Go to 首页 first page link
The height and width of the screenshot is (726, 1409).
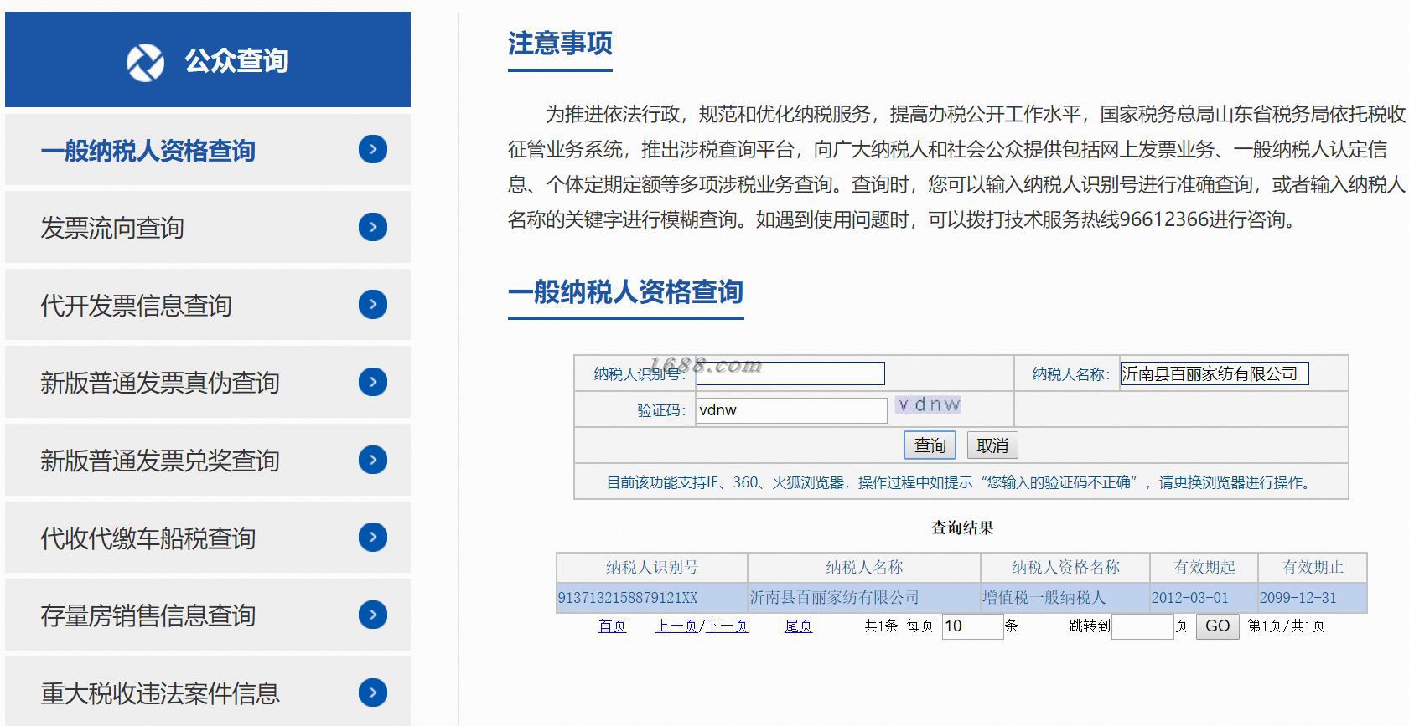pyautogui.click(x=612, y=626)
